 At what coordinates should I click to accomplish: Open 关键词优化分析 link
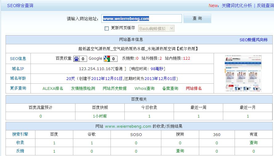tap(236, 6)
